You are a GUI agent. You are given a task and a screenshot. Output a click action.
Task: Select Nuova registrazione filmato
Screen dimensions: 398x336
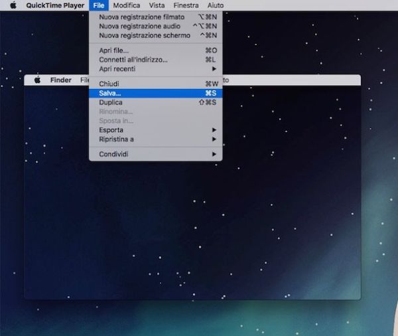tap(142, 17)
